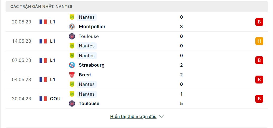The image size is (273, 128).
Task: Click orange H badge for Toulouse draw
Action: 259,41
